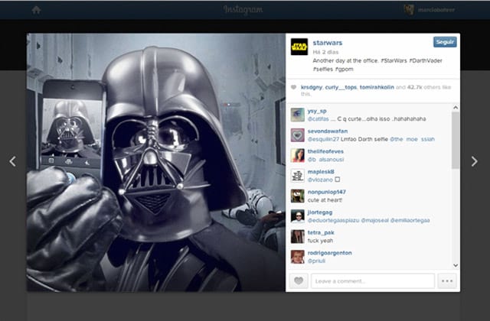Image resolution: width=490 pixels, height=321 pixels.
Task: Open hashtag #StarWars in caption
Action: tap(394, 60)
